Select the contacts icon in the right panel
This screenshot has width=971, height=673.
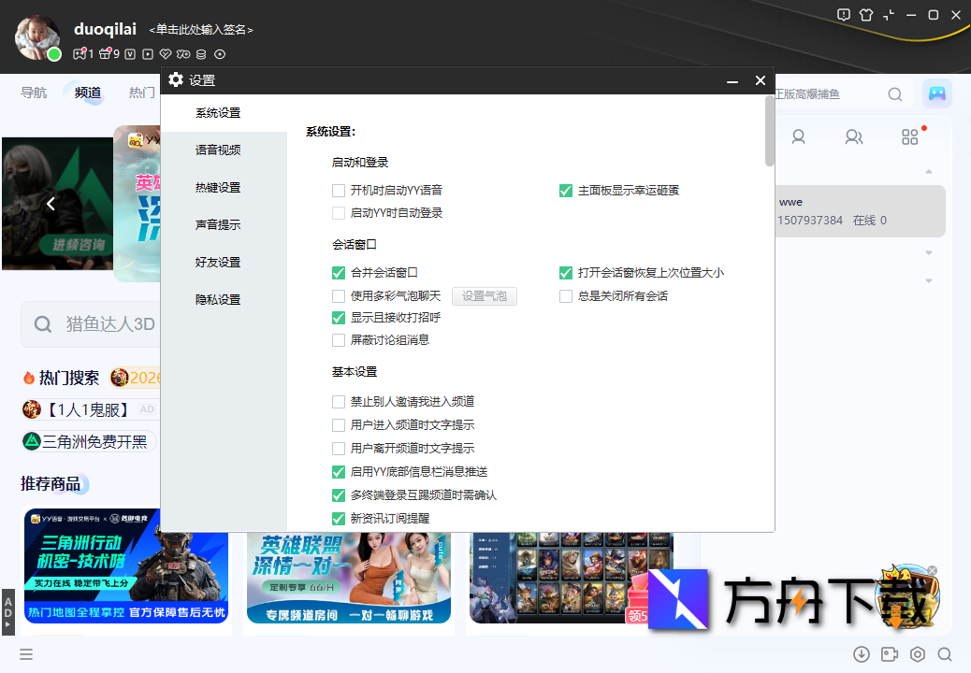(854, 136)
